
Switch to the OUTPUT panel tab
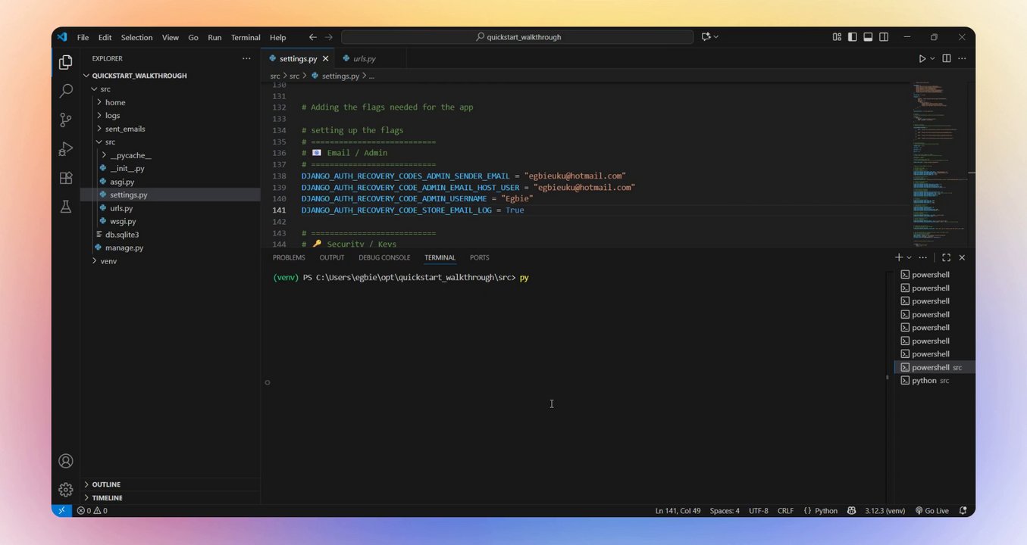pyautogui.click(x=332, y=257)
